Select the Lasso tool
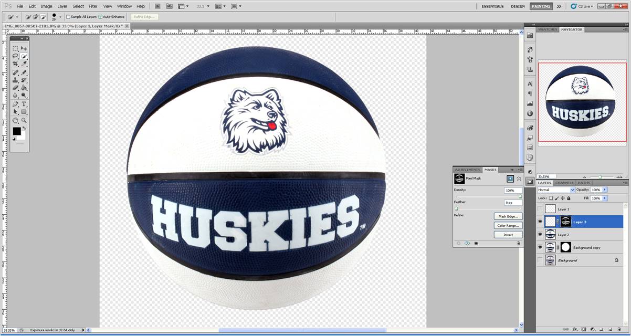This screenshot has height=336, width=631. 15,56
